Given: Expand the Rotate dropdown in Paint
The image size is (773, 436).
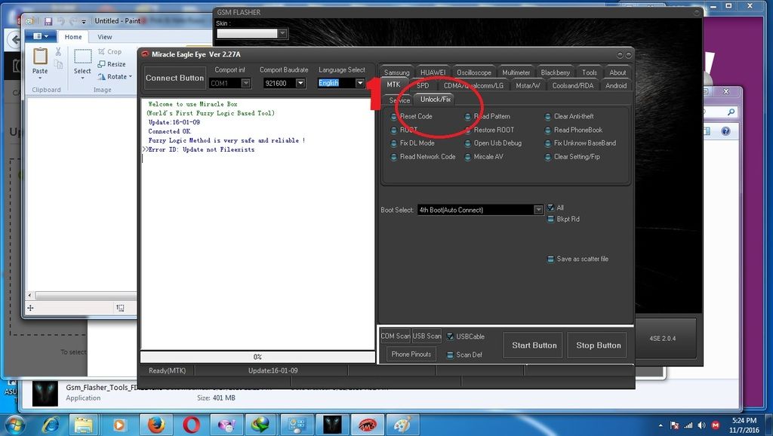Looking at the screenshot, I should (x=130, y=77).
